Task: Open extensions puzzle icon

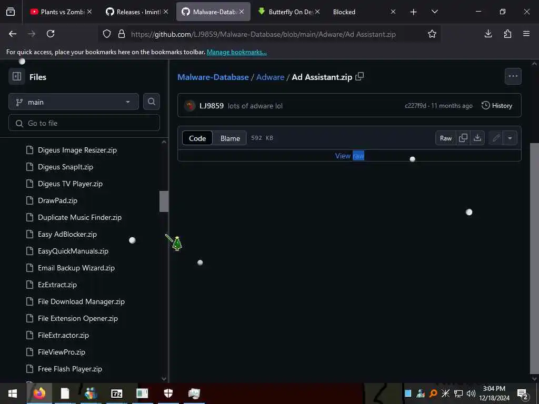Action: coord(507,34)
